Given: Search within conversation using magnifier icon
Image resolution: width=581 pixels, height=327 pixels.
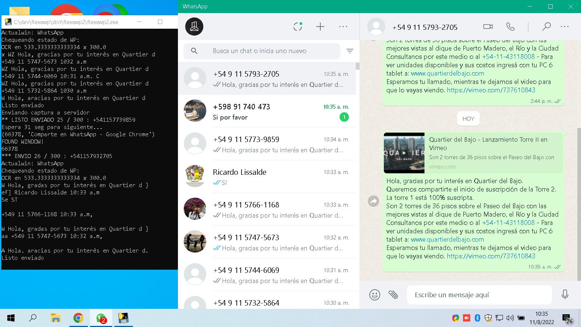Looking at the screenshot, I should click(x=546, y=27).
